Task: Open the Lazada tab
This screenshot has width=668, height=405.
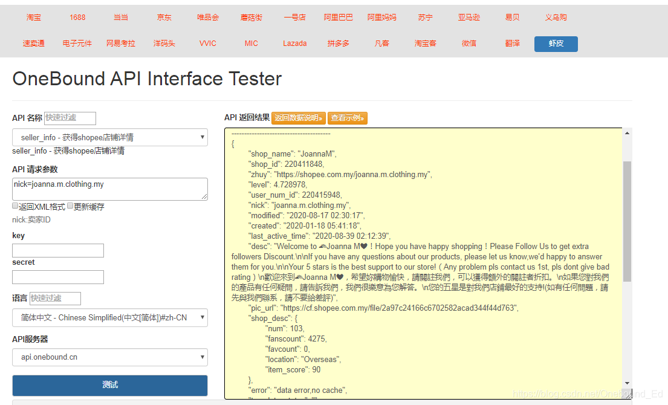Action: tap(295, 44)
